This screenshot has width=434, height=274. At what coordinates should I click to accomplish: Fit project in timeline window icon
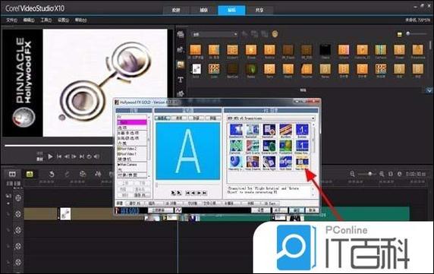click(x=391, y=174)
